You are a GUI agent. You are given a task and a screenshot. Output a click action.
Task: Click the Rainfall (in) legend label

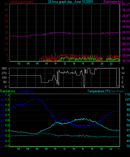tap(8, 91)
